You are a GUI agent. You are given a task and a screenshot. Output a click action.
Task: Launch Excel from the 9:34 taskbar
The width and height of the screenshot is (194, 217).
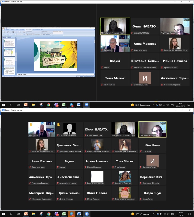(x=64, y=214)
